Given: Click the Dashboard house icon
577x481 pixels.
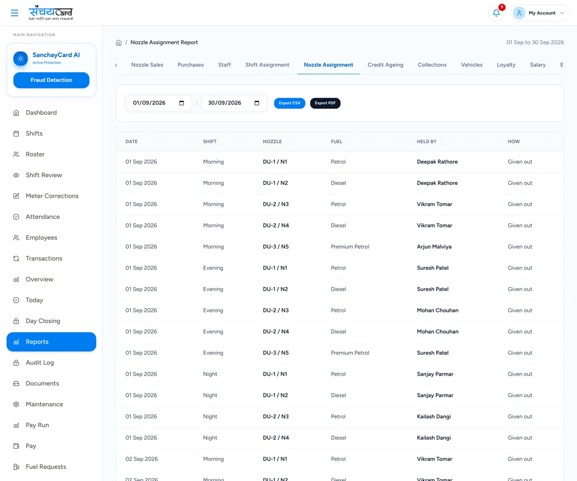Looking at the screenshot, I should click(16, 113).
